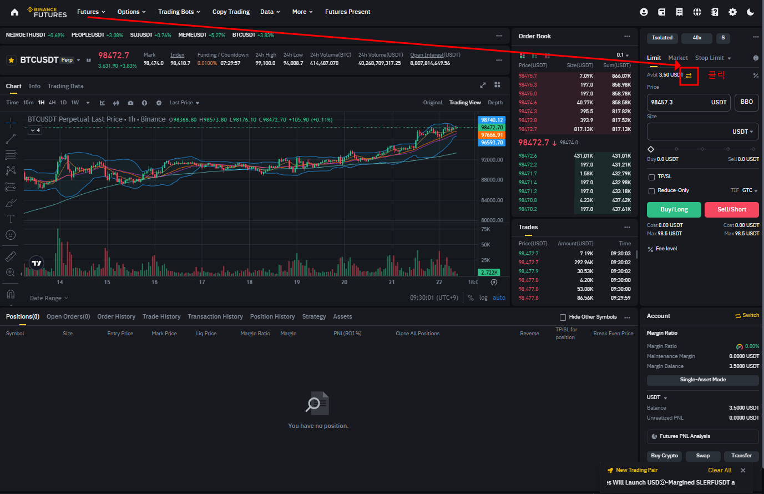
Task: Open the order type info icon
Action: (x=756, y=58)
